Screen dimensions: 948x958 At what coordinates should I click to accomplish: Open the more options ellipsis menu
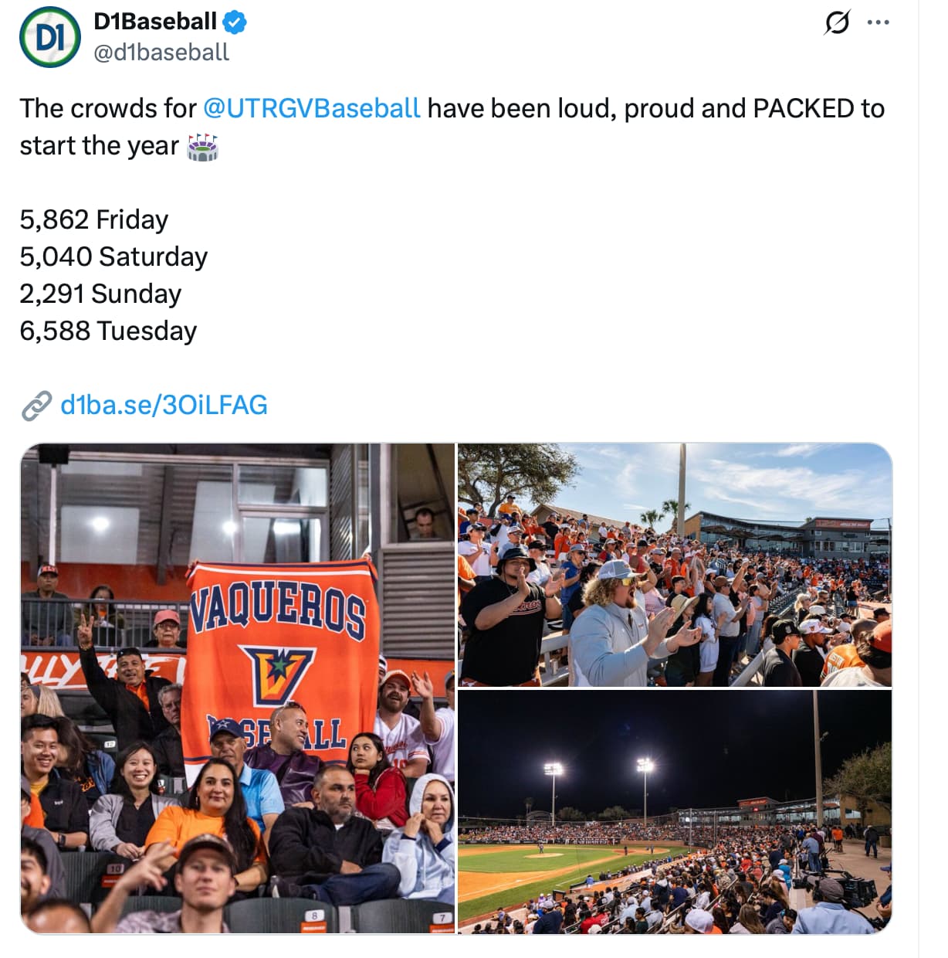point(878,22)
